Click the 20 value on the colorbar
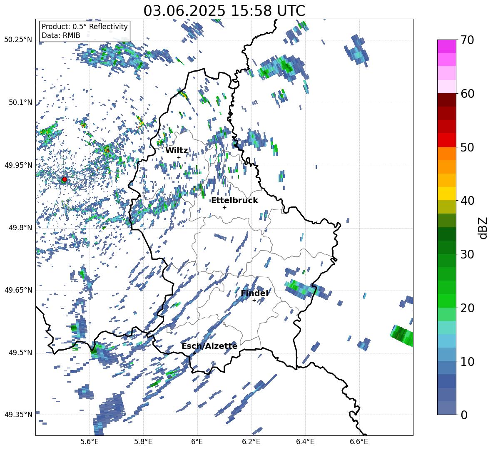This screenshot has height=450, width=493. coord(467,308)
